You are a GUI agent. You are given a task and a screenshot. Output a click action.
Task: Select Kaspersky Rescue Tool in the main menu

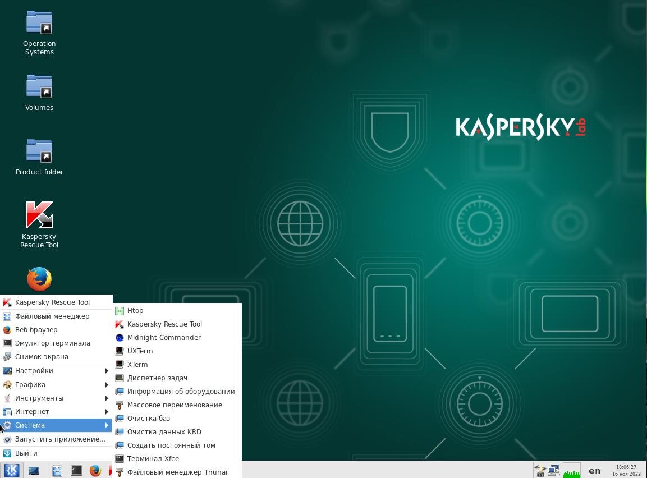click(56, 302)
